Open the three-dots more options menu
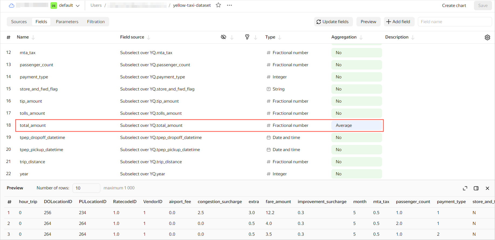 pyautogui.click(x=229, y=5)
